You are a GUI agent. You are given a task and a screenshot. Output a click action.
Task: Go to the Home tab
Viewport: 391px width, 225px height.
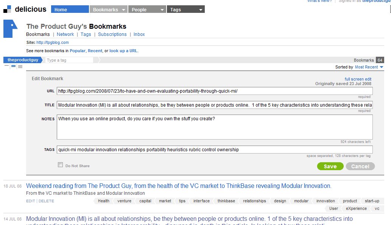(70, 9)
